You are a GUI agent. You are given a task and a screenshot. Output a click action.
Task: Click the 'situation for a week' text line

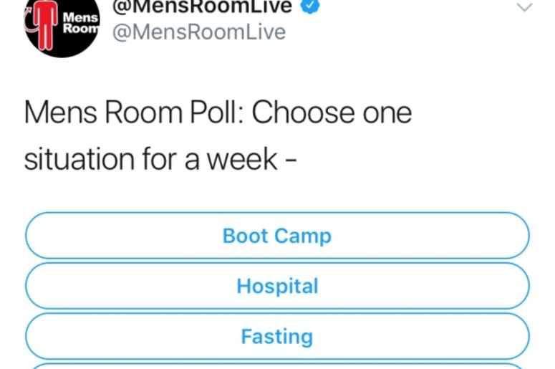(x=151, y=159)
